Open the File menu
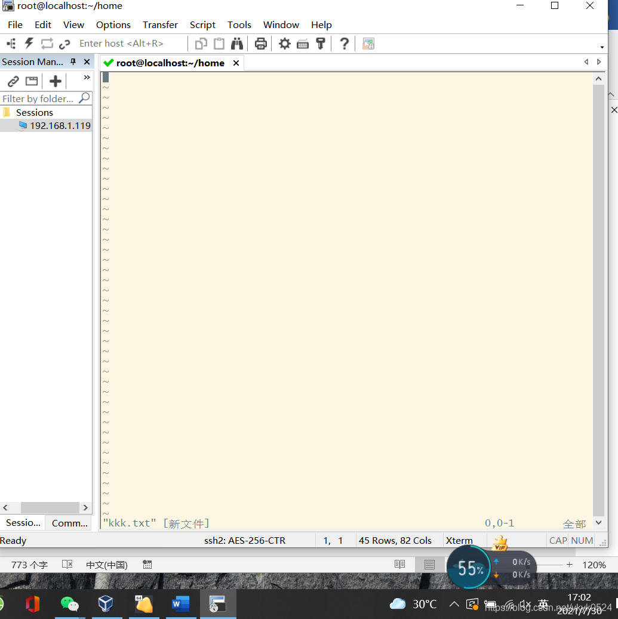The image size is (618, 619). pos(15,25)
